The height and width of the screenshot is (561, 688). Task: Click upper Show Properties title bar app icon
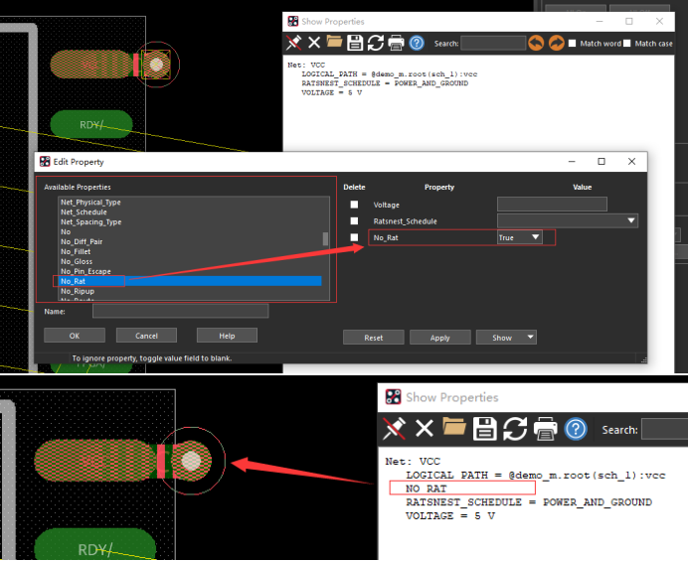coord(292,21)
